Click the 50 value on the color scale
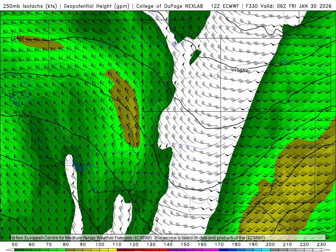 [15, 244]
